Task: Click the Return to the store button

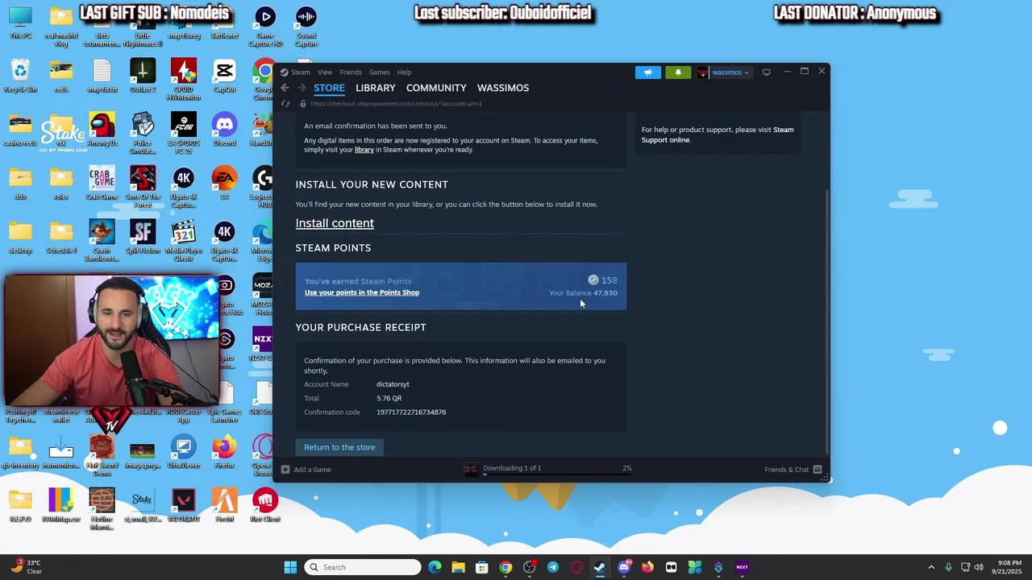Action: pyautogui.click(x=339, y=447)
